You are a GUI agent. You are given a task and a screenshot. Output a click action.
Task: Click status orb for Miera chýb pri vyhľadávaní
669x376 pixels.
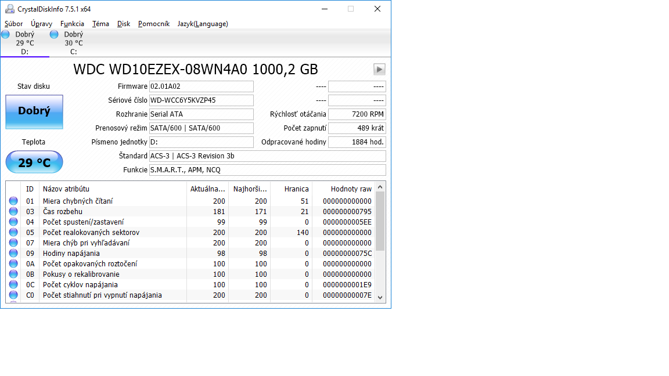click(x=14, y=243)
